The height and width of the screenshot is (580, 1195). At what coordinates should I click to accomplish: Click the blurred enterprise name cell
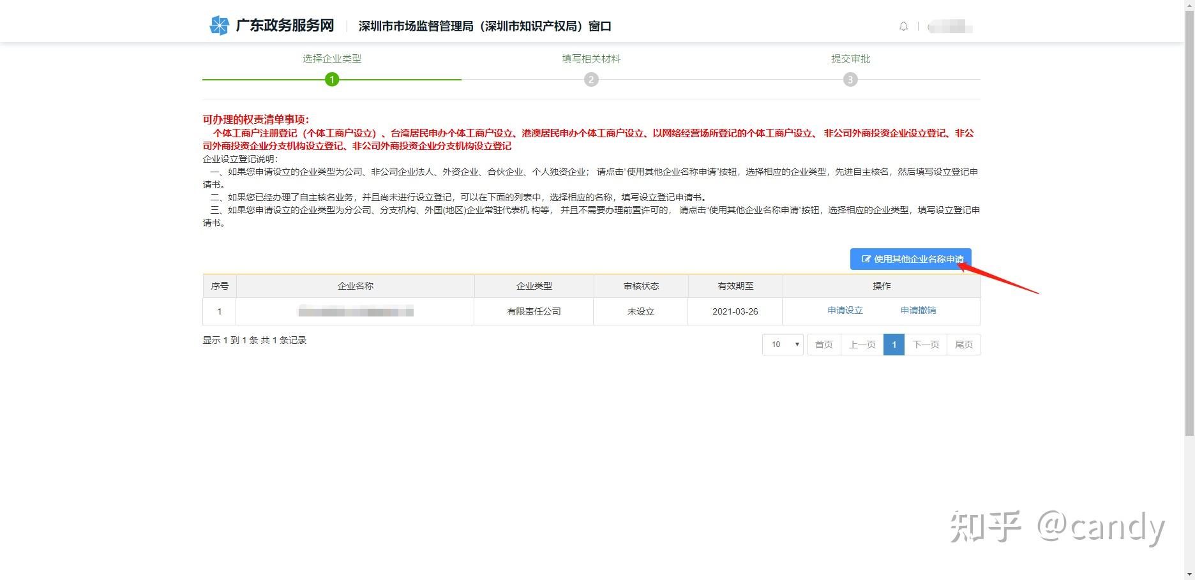[356, 311]
